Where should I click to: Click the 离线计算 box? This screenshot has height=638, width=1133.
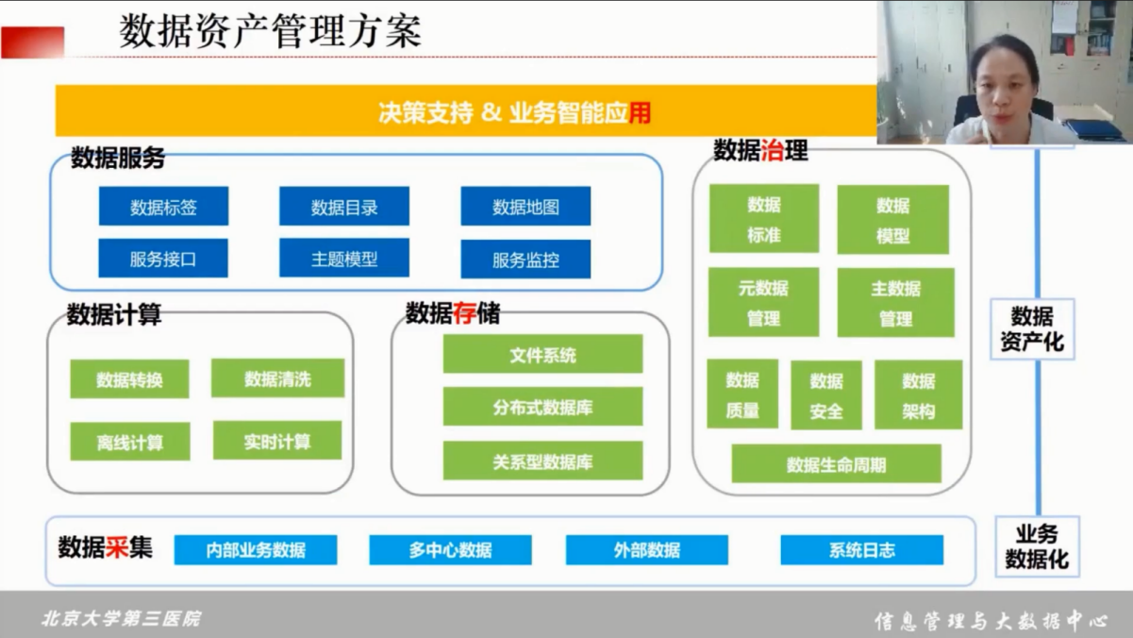[x=129, y=442]
